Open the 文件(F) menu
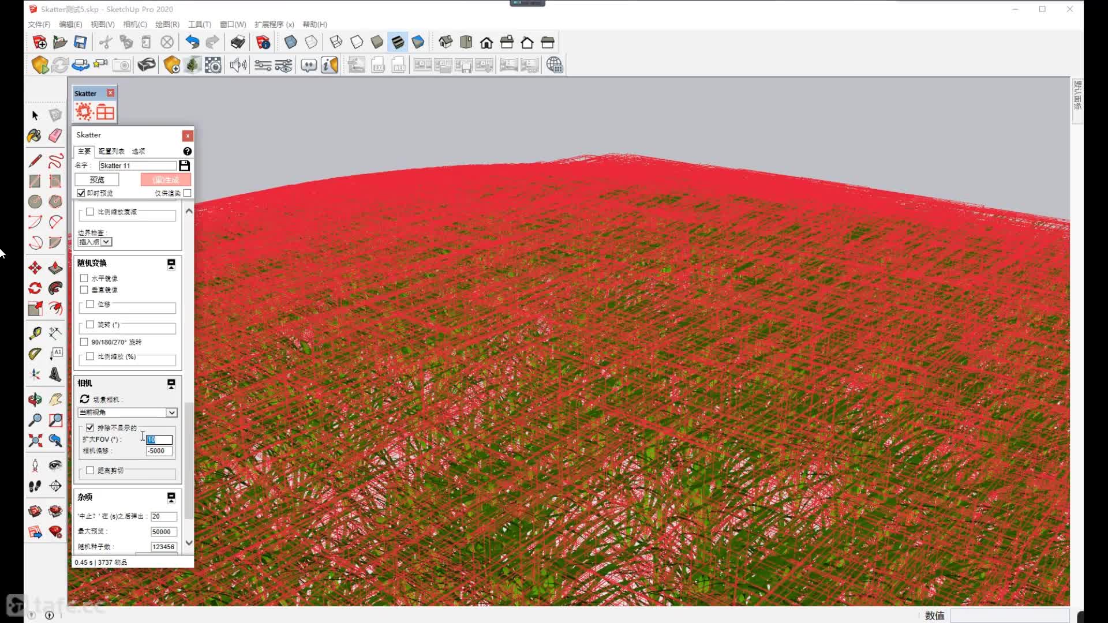 point(39,24)
